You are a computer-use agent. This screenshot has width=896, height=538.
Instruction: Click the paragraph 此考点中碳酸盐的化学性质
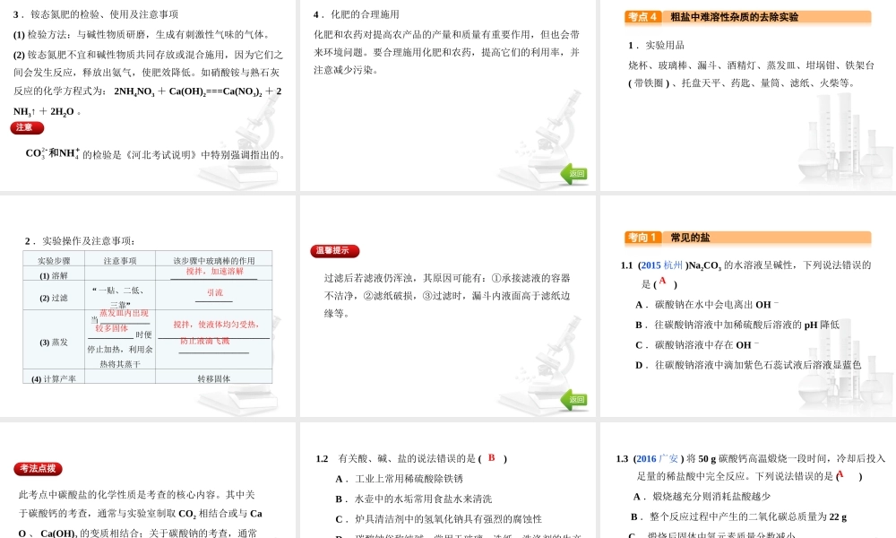click(140, 514)
